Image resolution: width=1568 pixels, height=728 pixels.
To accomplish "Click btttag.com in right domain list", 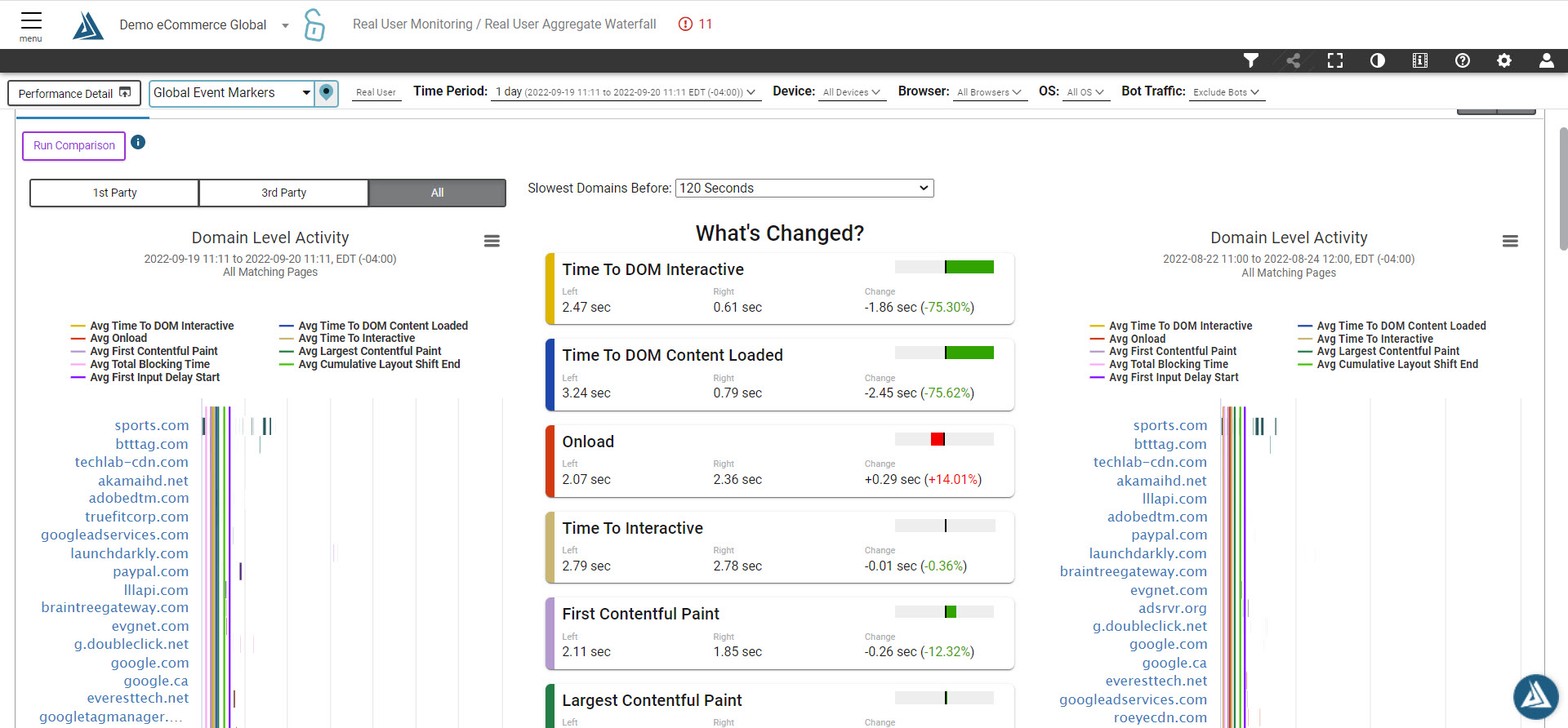I will click(1170, 444).
